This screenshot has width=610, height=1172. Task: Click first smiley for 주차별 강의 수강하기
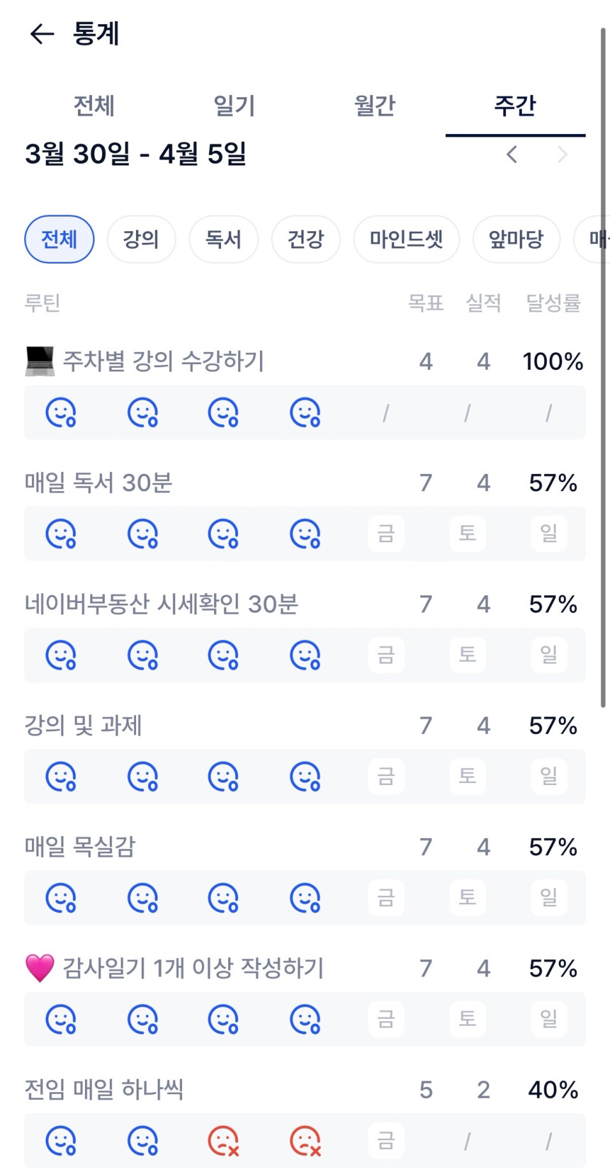coord(61,413)
